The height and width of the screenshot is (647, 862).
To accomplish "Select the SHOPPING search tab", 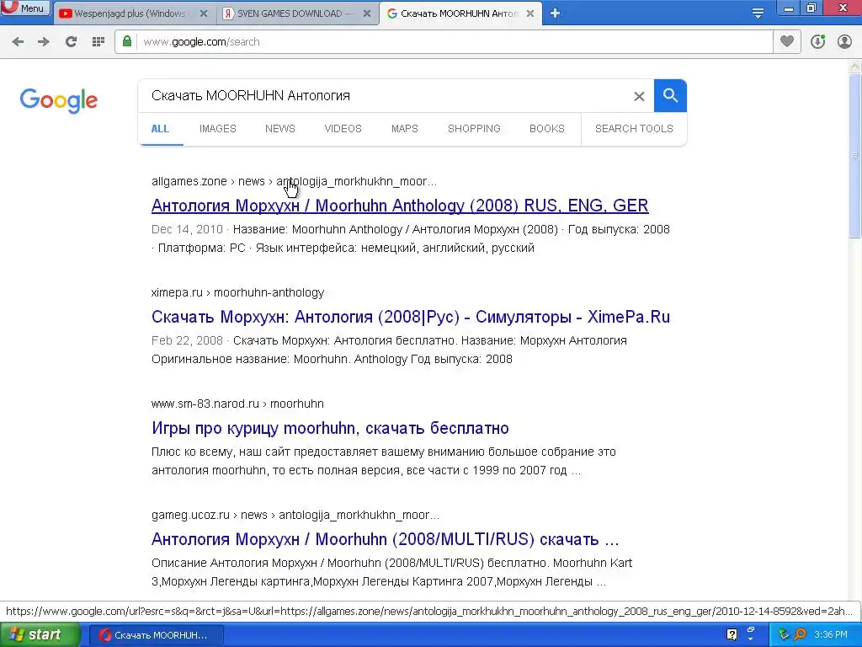I will point(474,129).
